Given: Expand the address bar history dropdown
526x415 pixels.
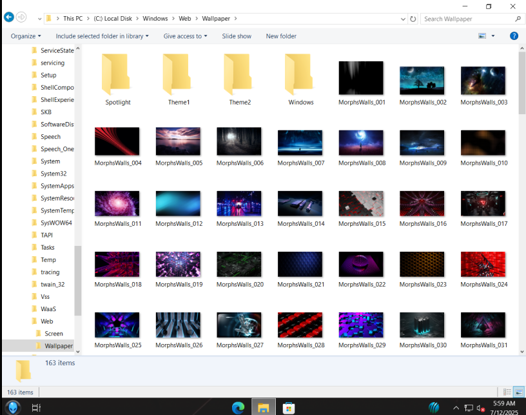Looking at the screenshot, I should [x=403, y=19].
